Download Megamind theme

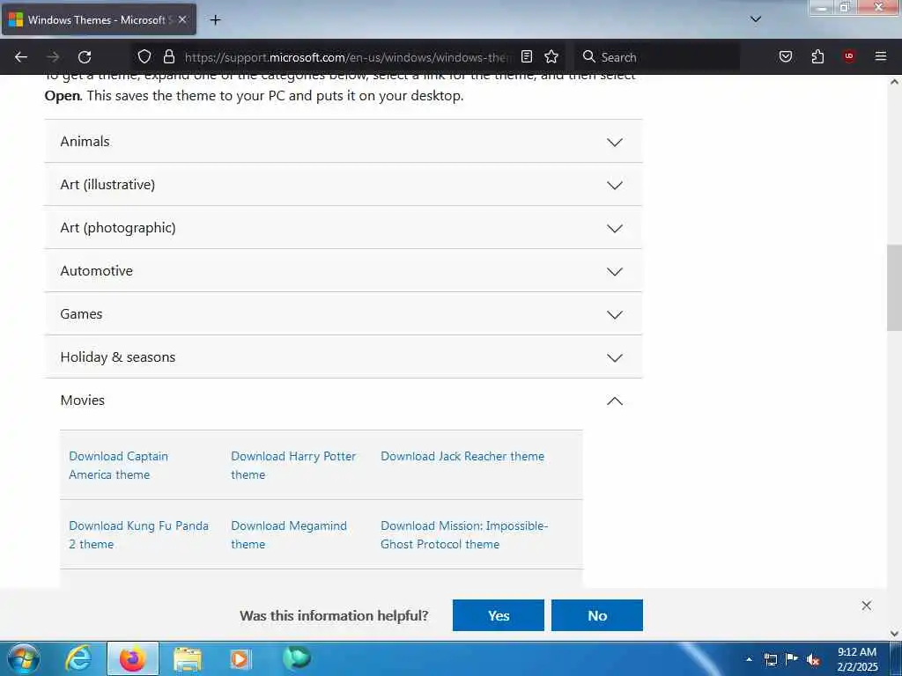289,534
